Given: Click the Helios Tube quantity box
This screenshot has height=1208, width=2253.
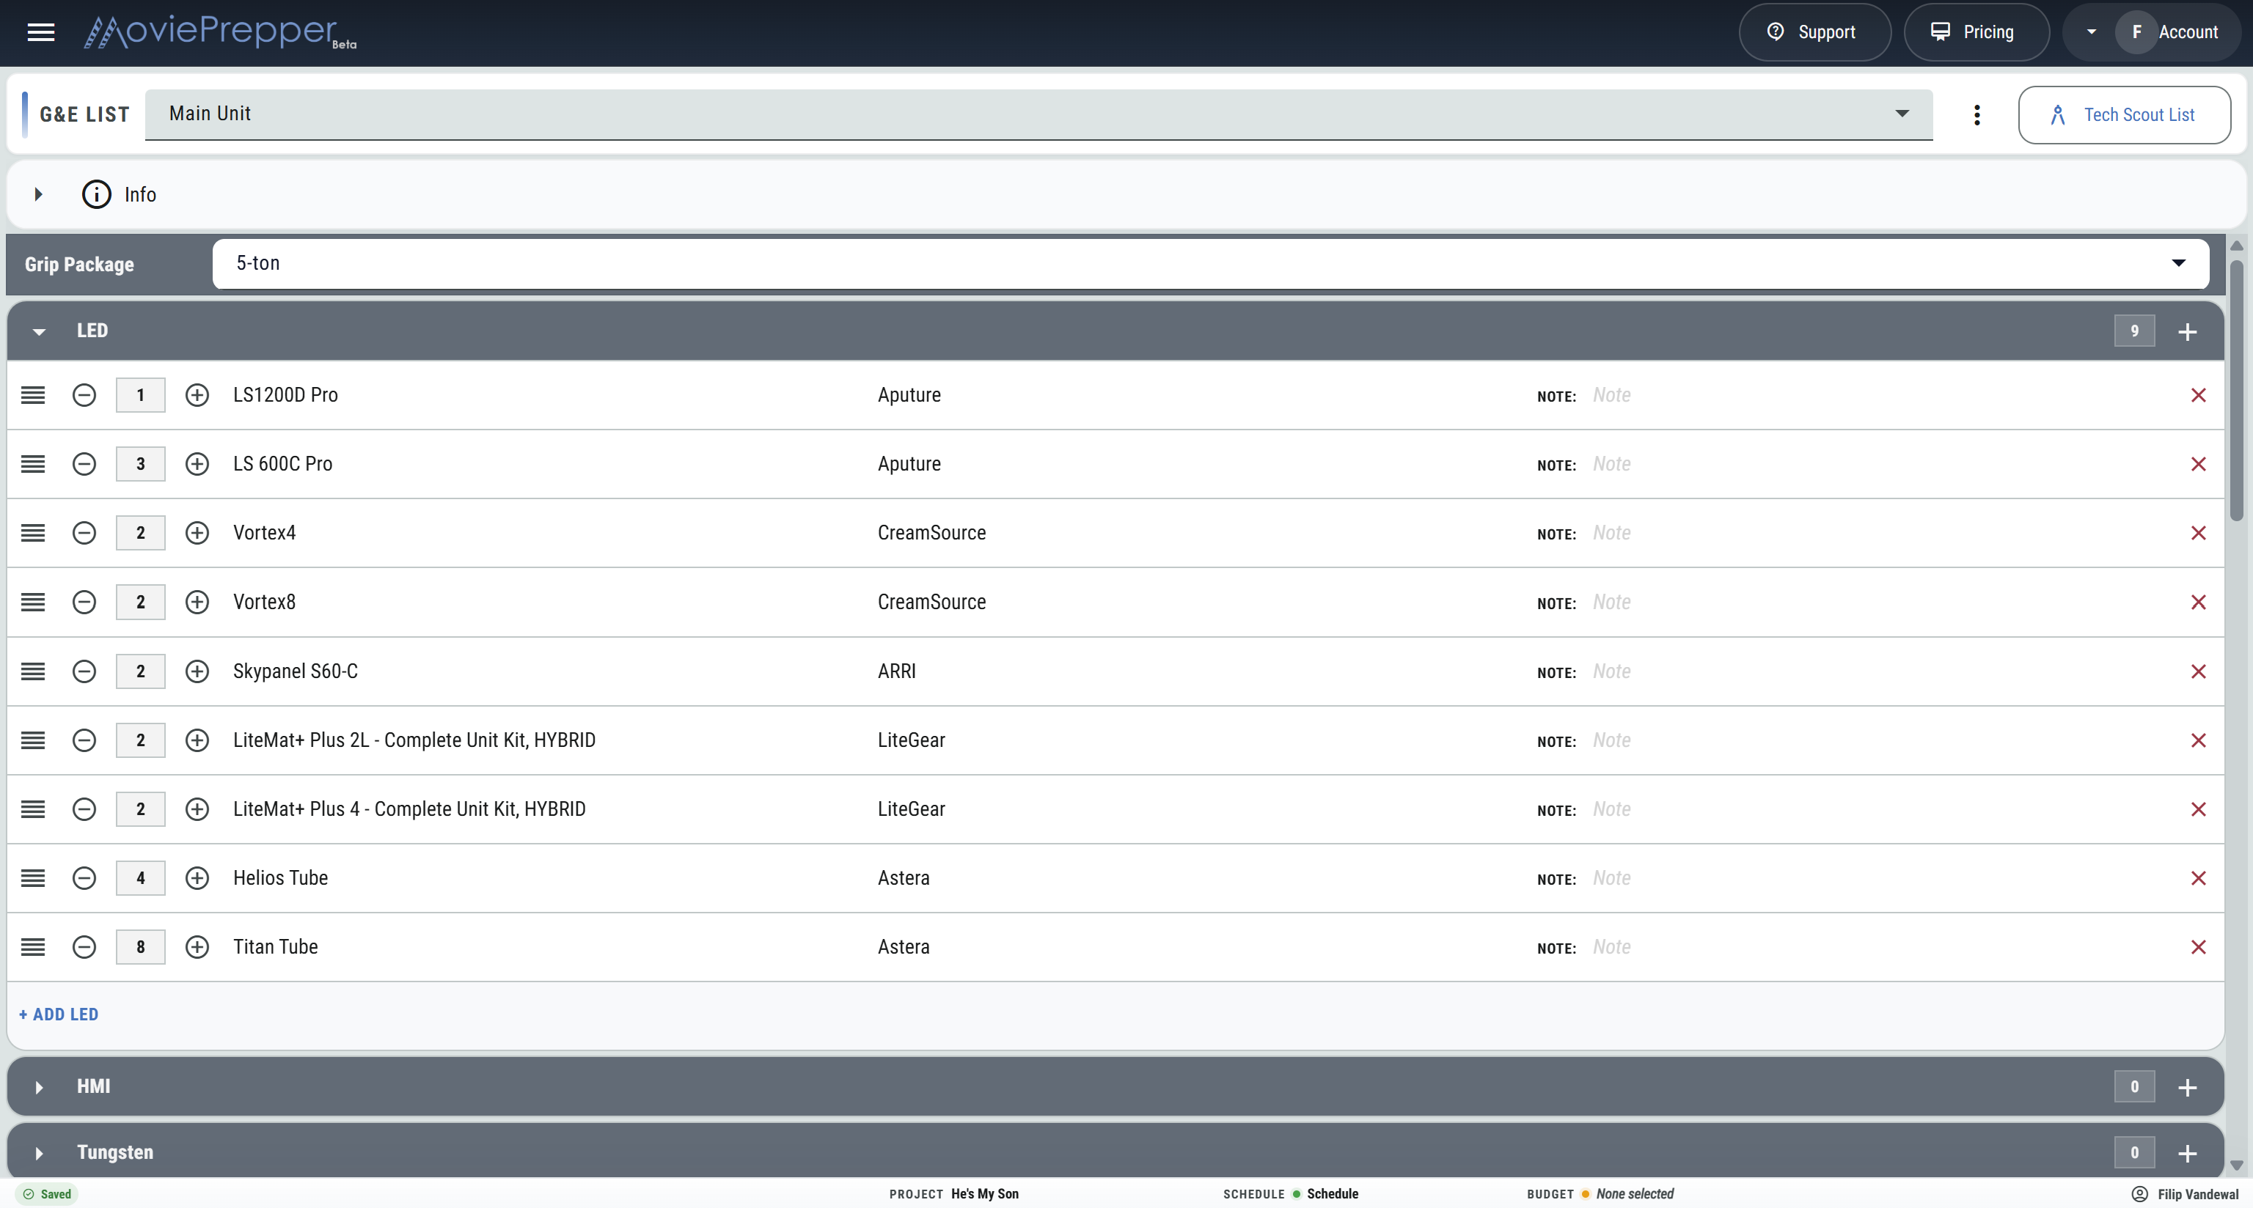Looking at the screenshot, I should click(x=140, y=877).
